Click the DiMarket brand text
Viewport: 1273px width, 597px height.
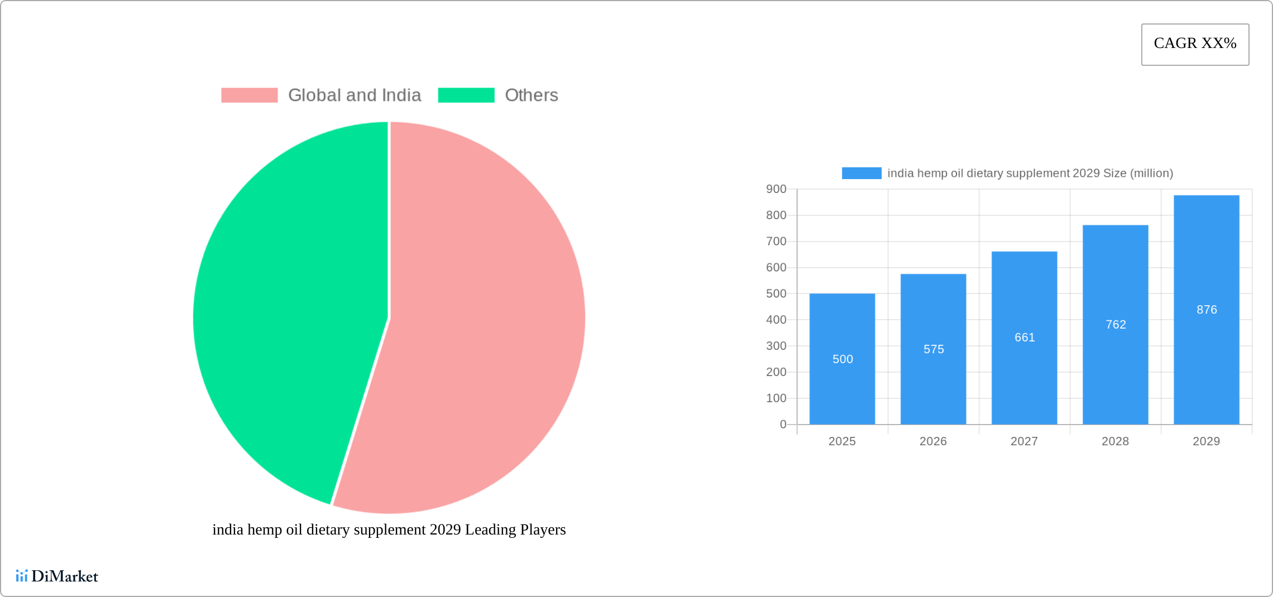pos(65,576)
